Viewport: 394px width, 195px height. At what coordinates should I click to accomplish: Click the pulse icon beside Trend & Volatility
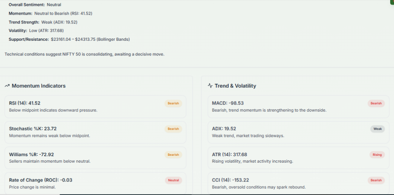[210, 86]
